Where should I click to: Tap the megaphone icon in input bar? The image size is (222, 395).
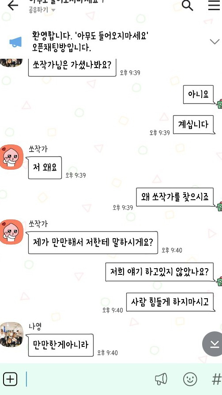click(161, 379)
